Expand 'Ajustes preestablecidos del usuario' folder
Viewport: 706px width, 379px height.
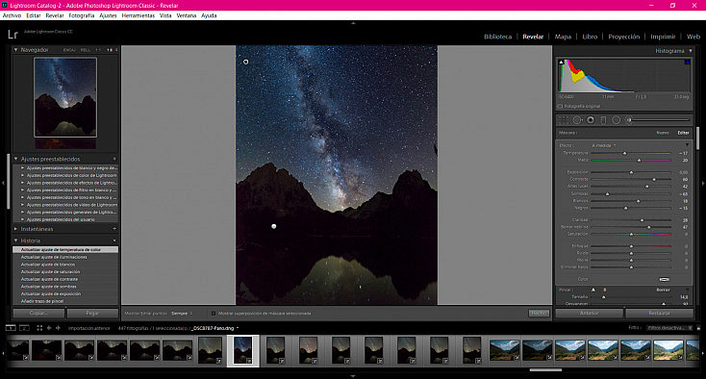(x=22, y=219)
